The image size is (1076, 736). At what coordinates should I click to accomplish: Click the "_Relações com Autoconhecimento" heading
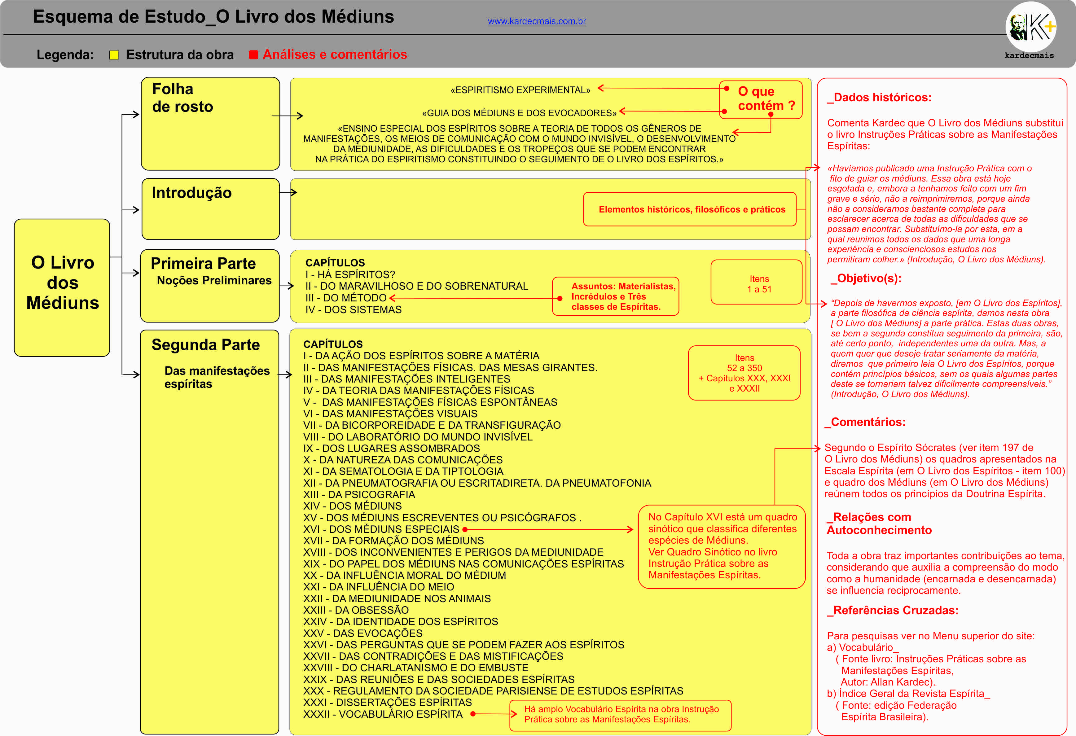click(x=879, y=524)
